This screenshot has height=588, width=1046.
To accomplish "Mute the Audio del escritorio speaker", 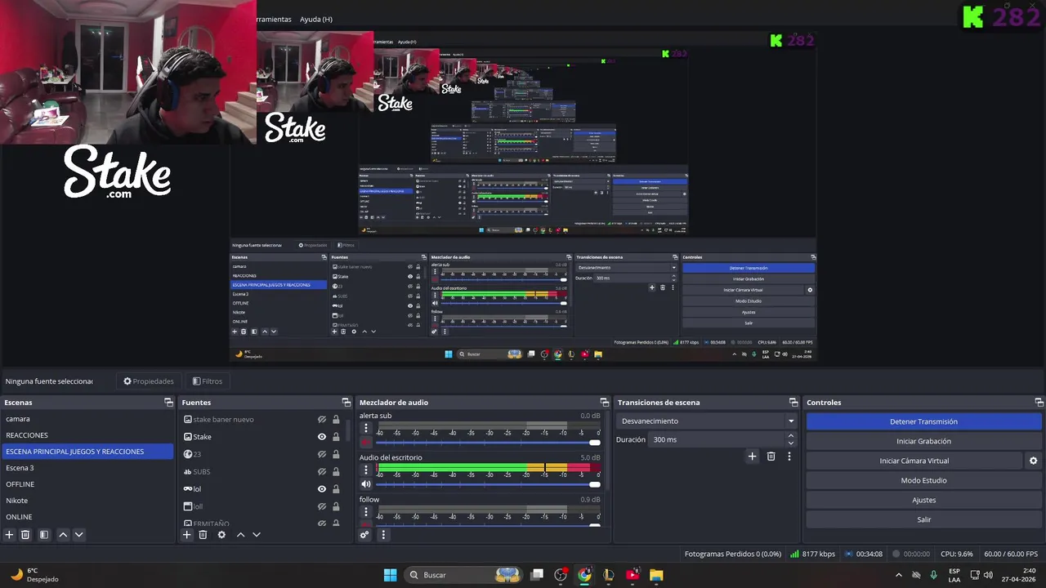I will click(366, 484).
